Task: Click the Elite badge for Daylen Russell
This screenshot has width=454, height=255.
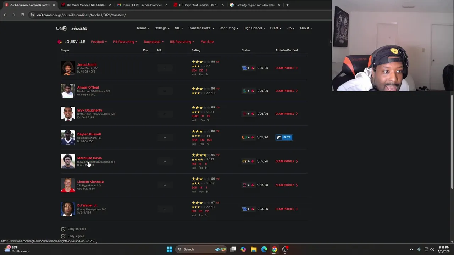Action: pos(284,137)
